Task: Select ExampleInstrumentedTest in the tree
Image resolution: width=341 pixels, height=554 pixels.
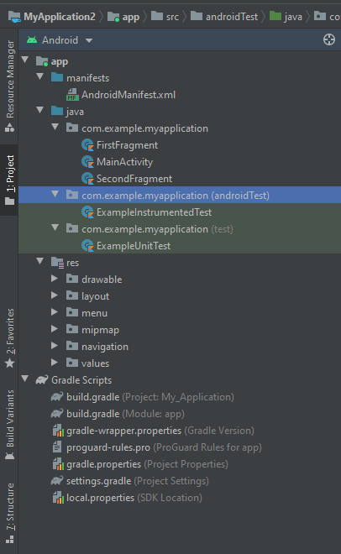Action: [154, 212]
